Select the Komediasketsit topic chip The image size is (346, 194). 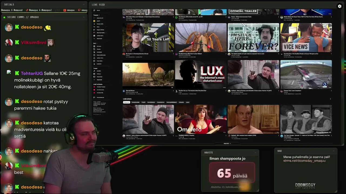click(x=151, y=102)
